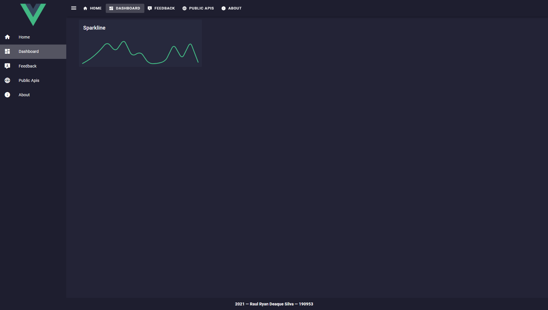Click the globe icon beside Public Apis
The width and height of the screenshot is (548, 310).
coord(7,80)
